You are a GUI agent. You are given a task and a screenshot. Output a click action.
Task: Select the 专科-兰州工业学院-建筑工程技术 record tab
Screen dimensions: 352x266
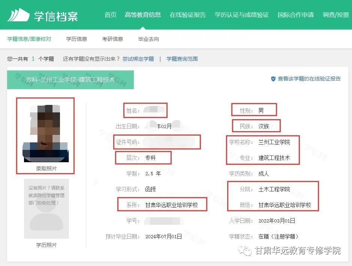70,79
